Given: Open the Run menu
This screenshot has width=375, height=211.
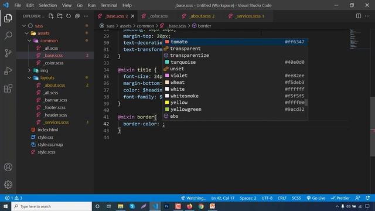Looking at the screenshot, I should (x=91, y=5).
